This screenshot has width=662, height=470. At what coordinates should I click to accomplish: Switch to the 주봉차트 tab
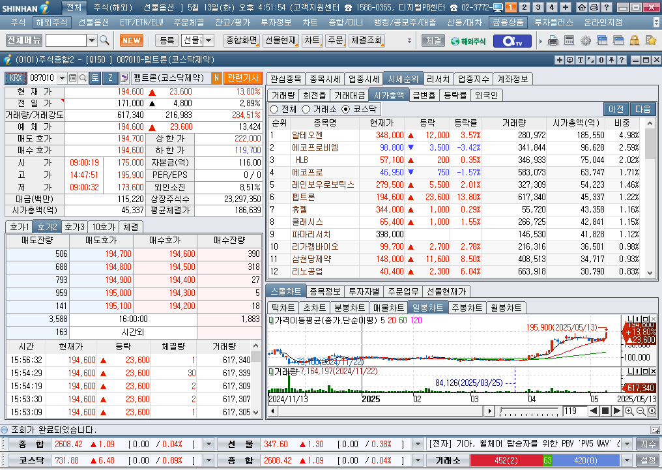467,308
